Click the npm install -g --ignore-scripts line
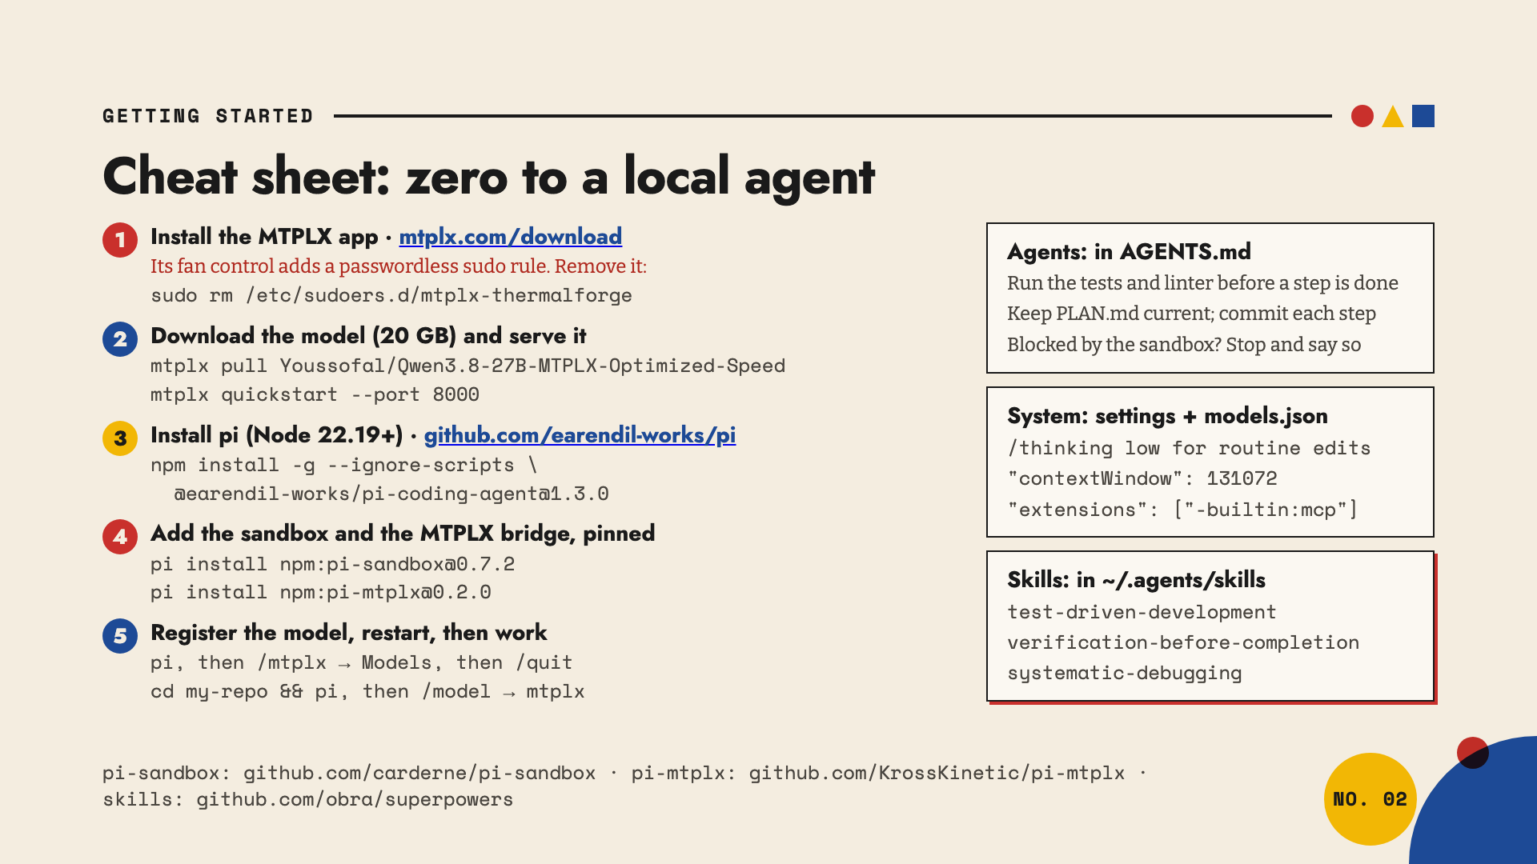Screen dimensions: 1537x864 [344, 465]
